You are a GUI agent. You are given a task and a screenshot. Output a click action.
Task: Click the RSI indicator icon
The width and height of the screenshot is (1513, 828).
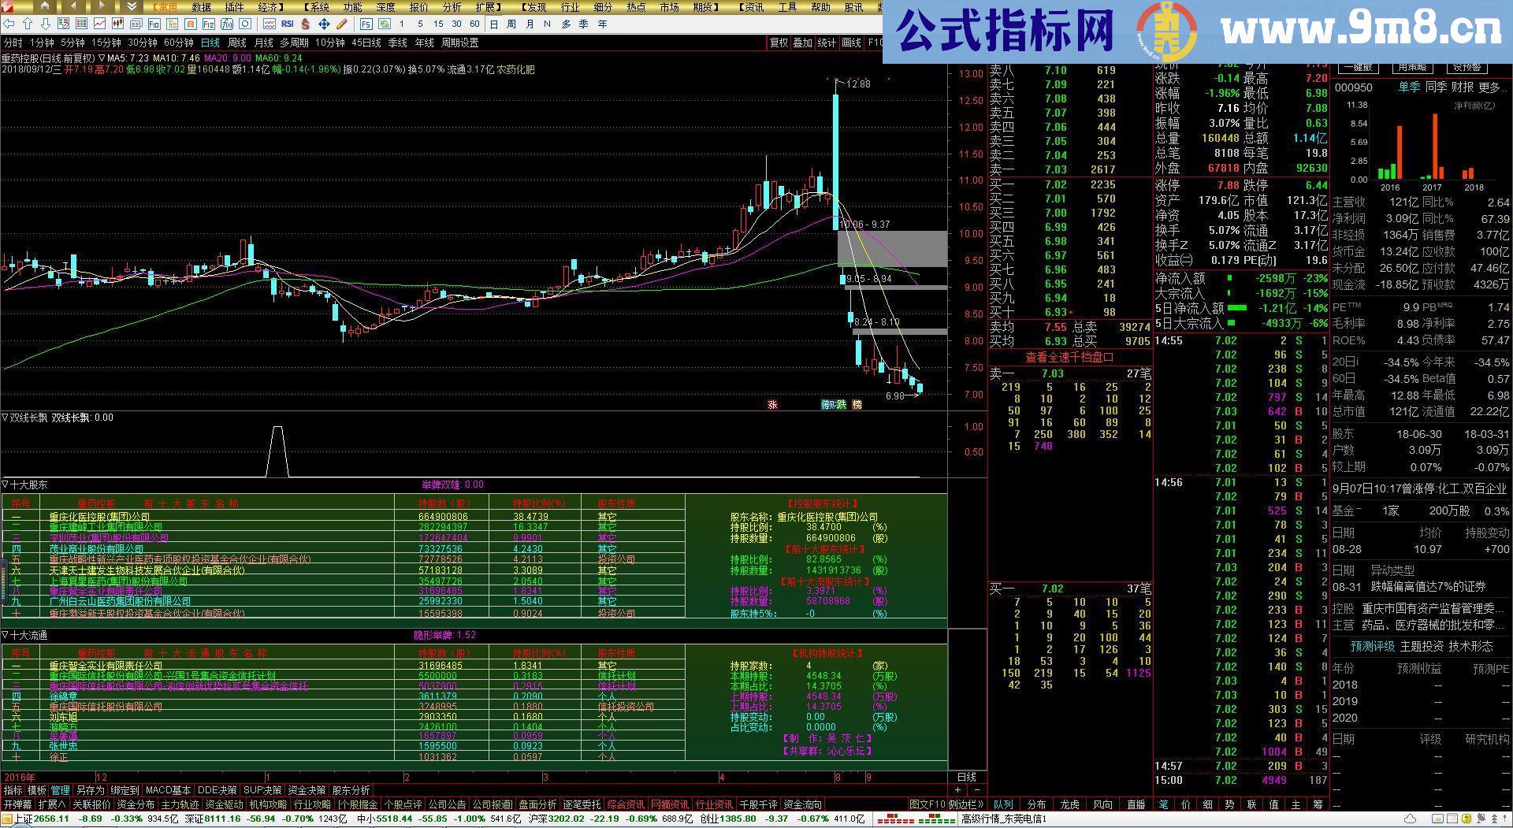pyautogui.click(x=287, y=24)
